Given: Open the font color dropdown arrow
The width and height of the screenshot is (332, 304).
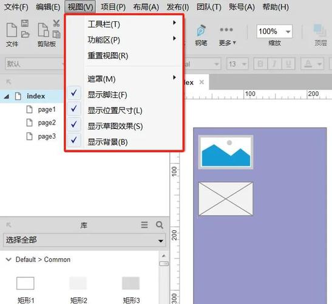Looking at the screenshot, I should click(319, 64).
